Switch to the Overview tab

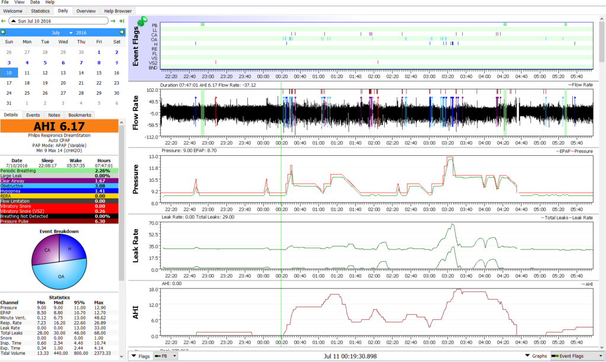(x=86, y=11)
